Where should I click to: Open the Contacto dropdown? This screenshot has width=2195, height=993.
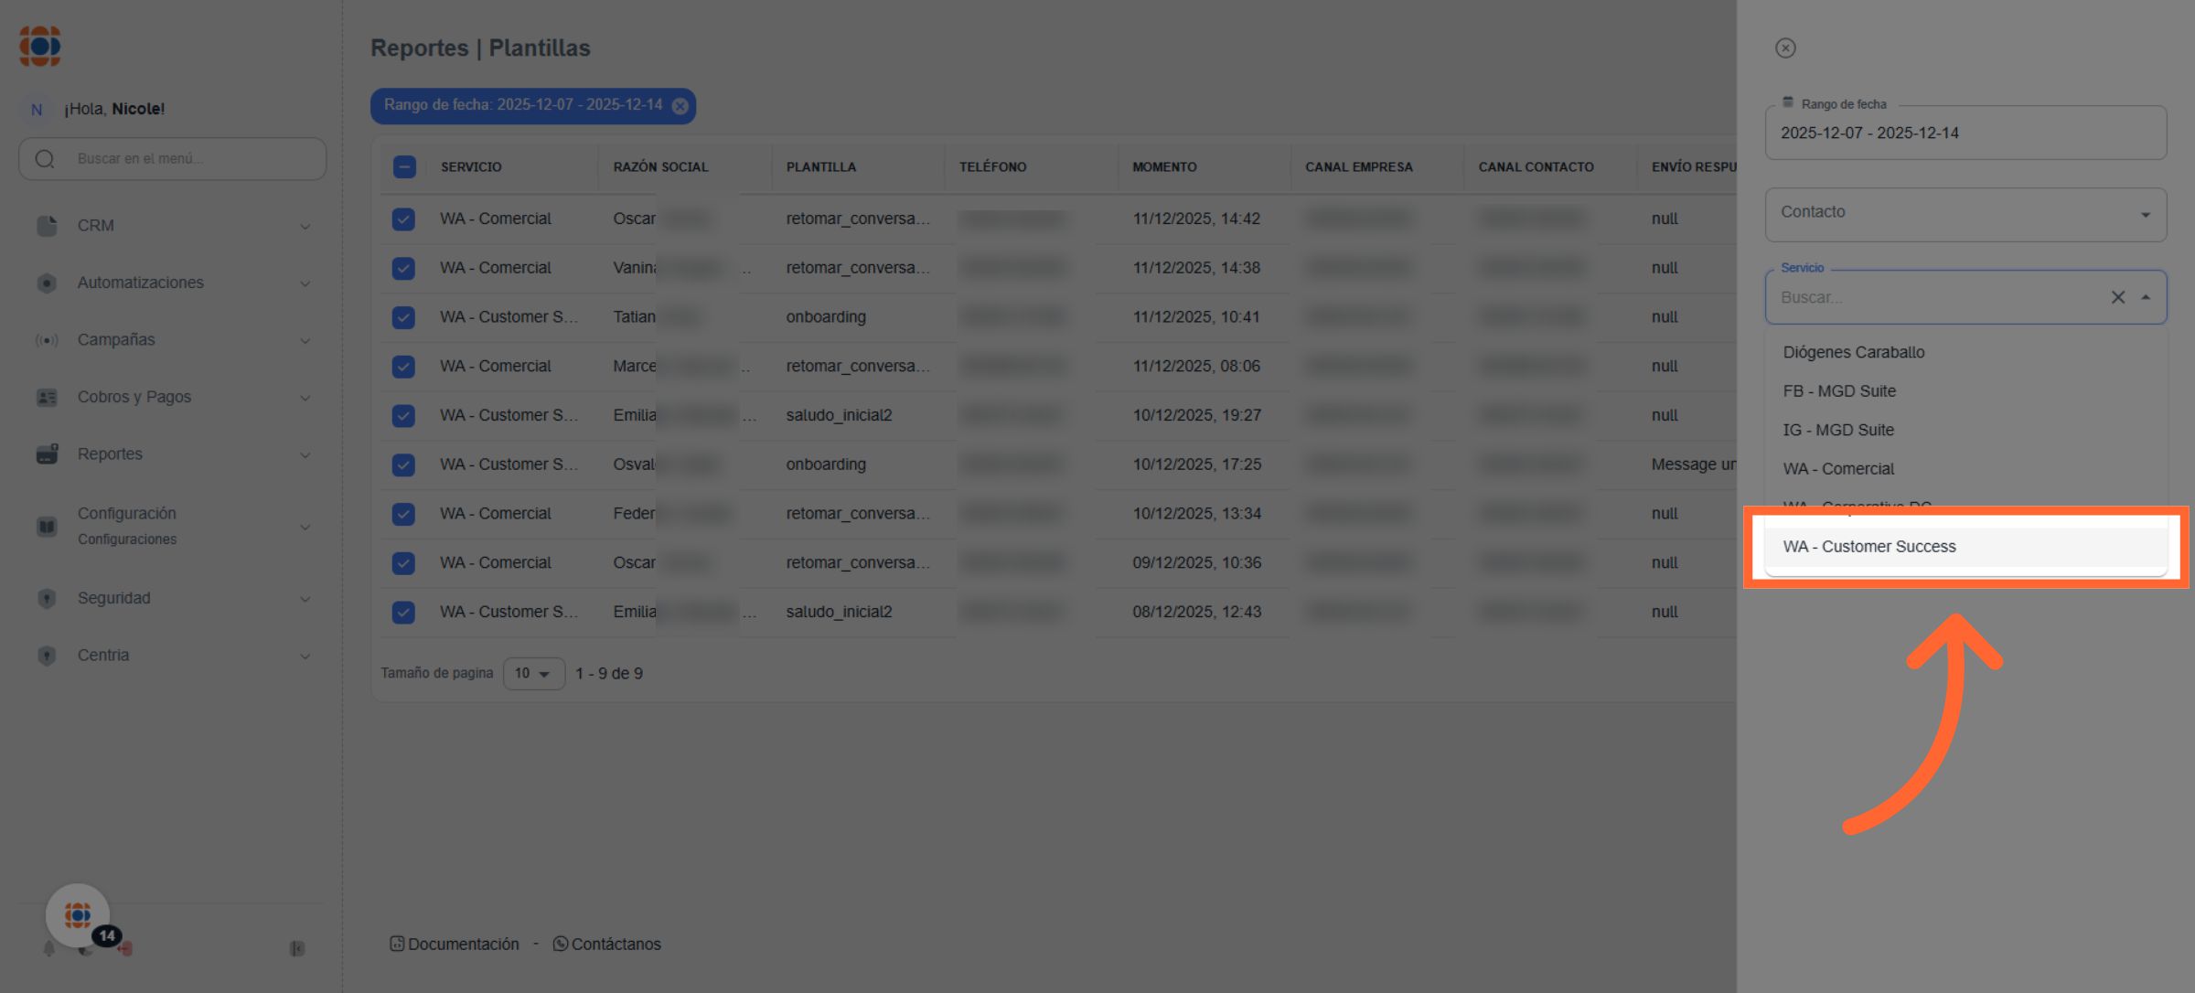click(x=1965, y=215)
